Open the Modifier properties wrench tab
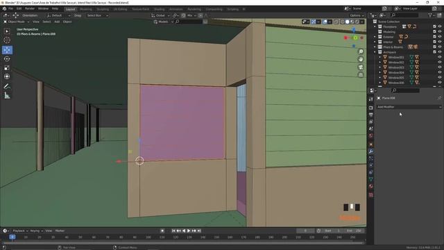 (x=371, y=151)
